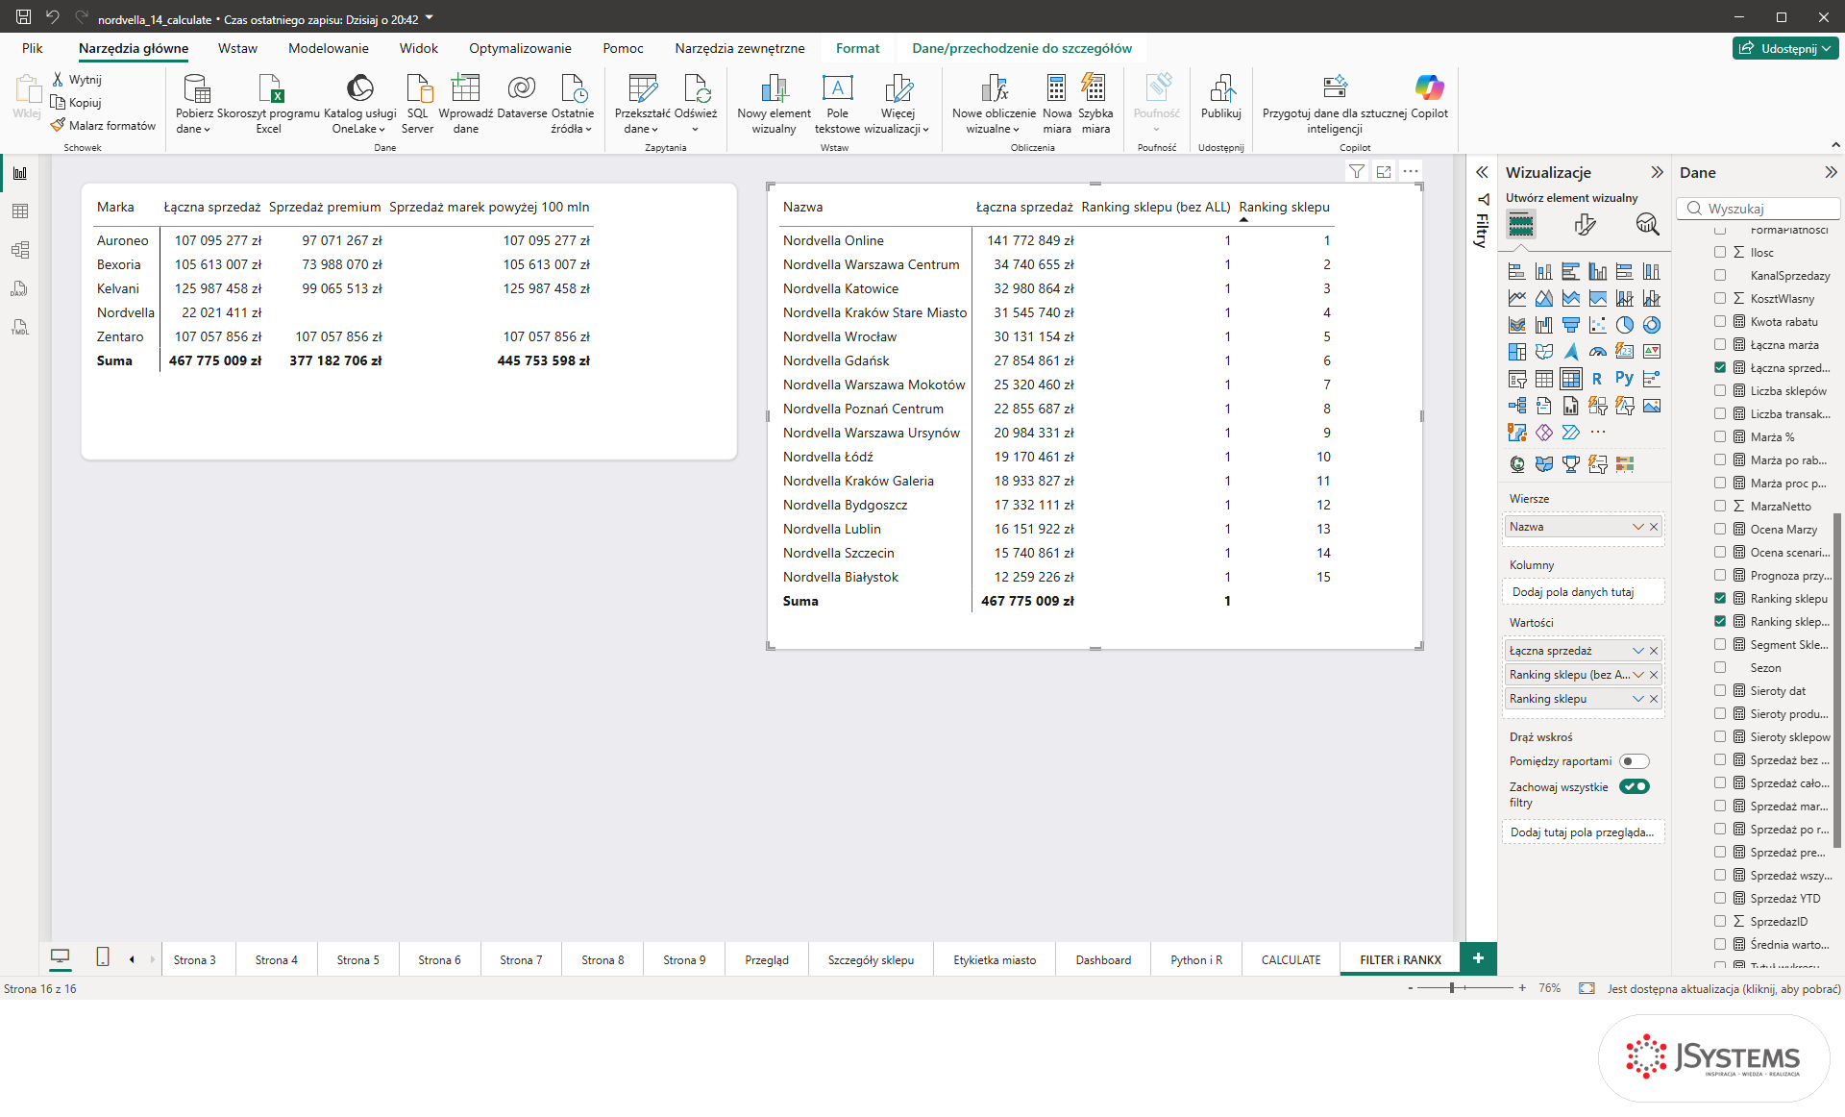This screenshot has height=1117, width=1845.
Task: Open the Analytics magnifier tab
Action: 1647,225
